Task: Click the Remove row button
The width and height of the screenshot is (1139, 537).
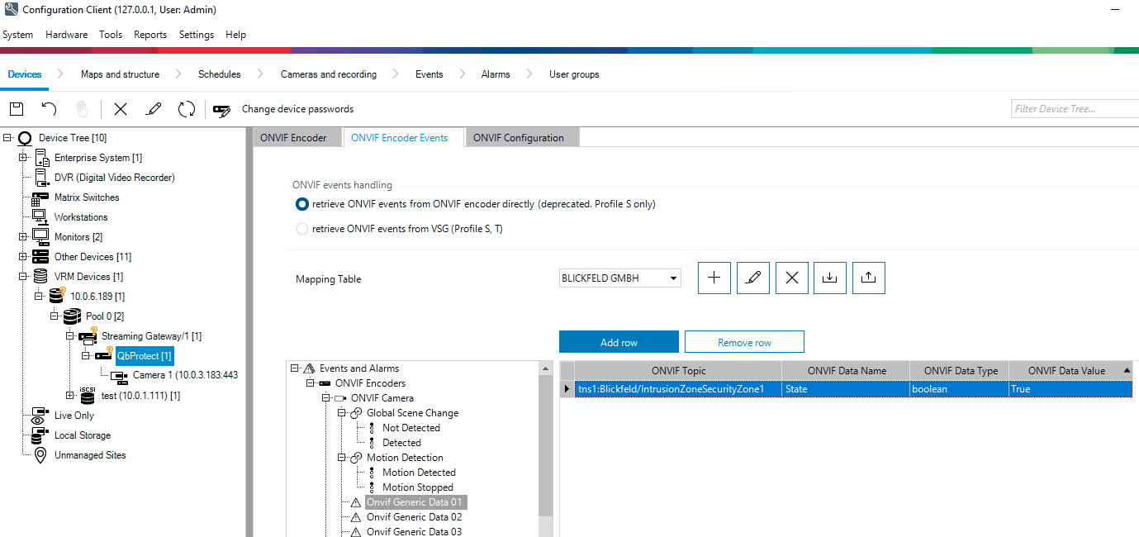Action: (744, 342)
